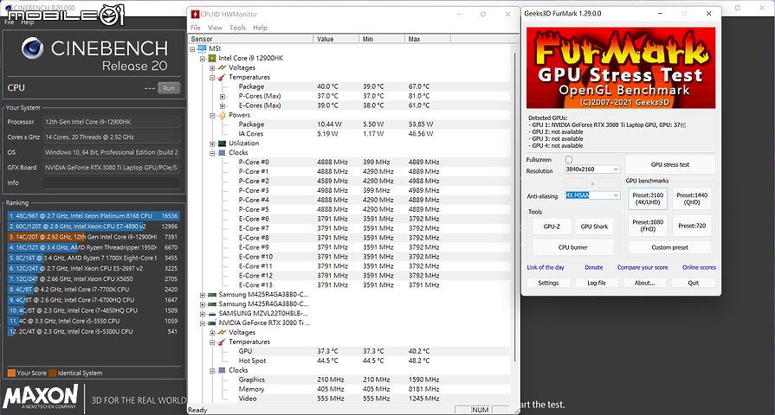Select Preset:720 benchmark
Viewport: 775px width, 415px height.
click(692, 226)
